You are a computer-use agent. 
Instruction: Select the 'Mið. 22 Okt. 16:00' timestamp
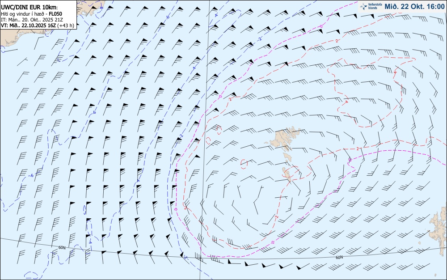point(414,6)
